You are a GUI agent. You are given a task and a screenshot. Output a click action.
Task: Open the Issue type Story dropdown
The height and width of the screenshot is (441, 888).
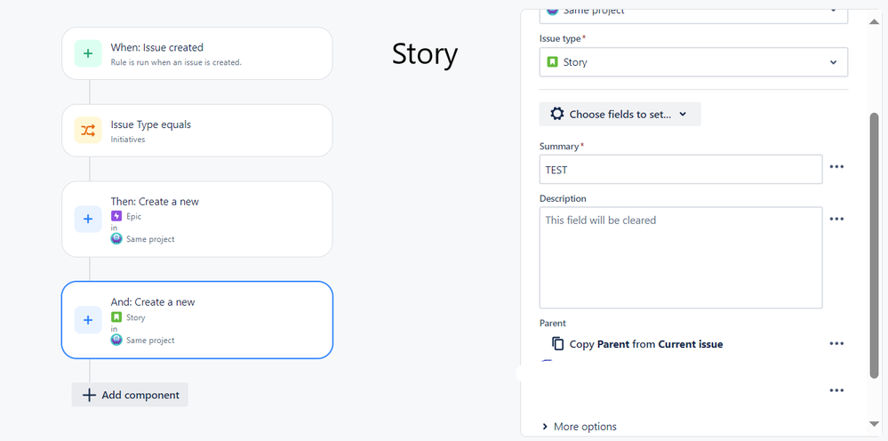click(x=693, y=62)
